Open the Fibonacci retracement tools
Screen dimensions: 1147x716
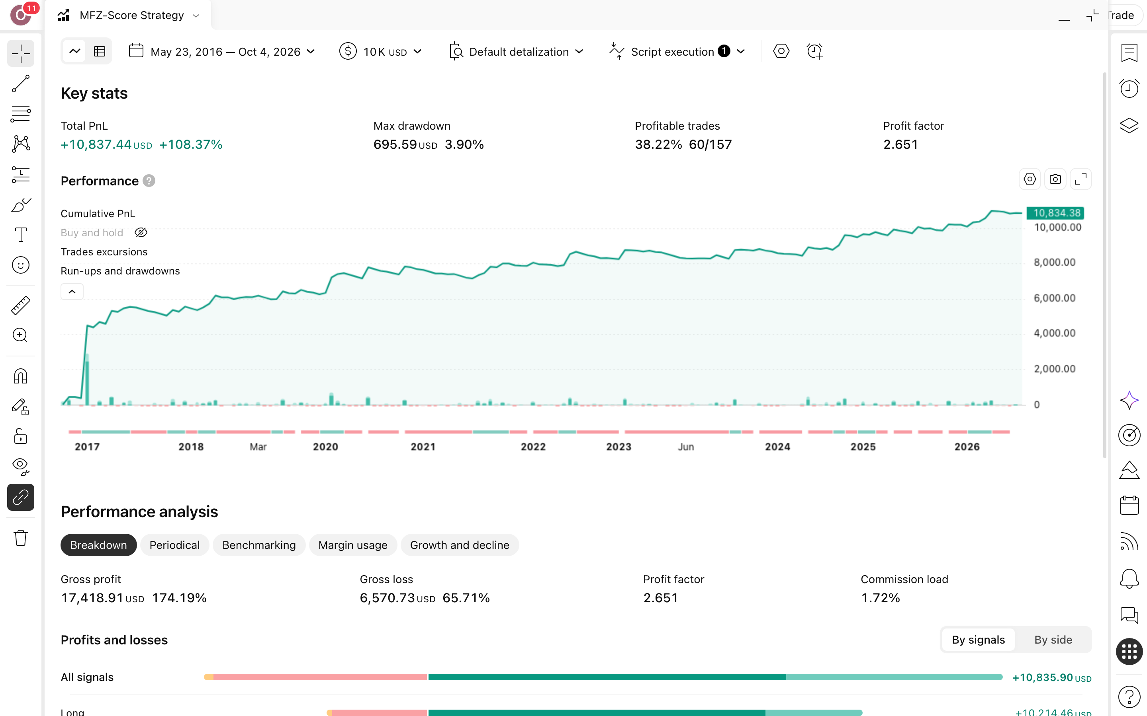click(x=21, y=114)
